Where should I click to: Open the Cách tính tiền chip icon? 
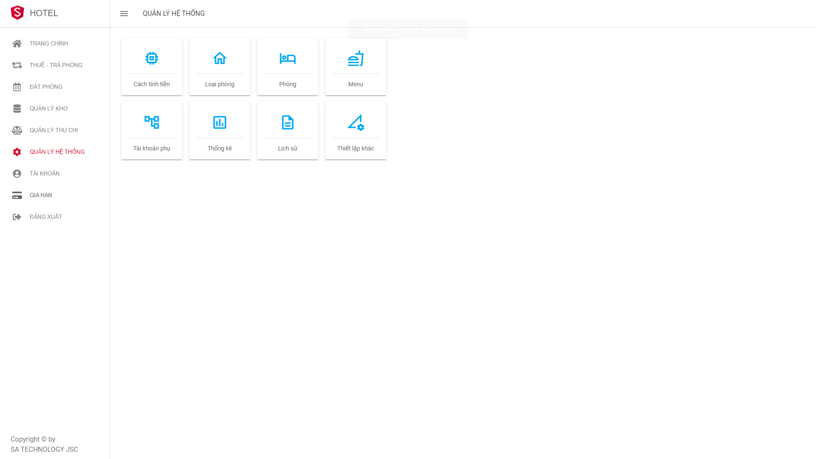point(152,58)
